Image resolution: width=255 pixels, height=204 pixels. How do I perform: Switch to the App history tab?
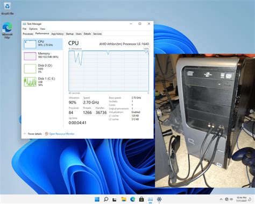[58, 34]
